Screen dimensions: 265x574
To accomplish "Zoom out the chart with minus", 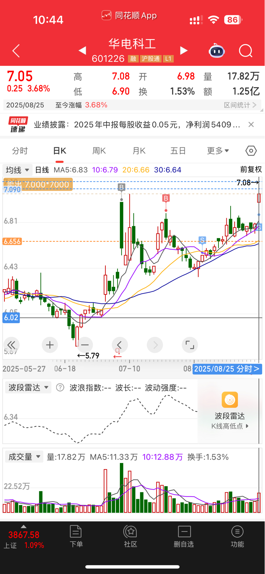I will click(x=85, y=345).
